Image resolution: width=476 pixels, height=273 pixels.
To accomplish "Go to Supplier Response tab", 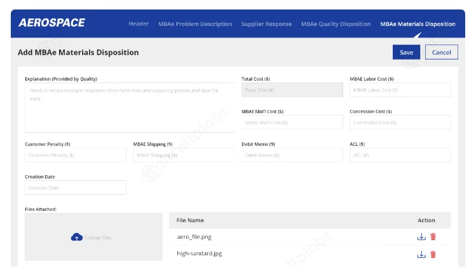I will pyautogui.click(x=266, y=24).
